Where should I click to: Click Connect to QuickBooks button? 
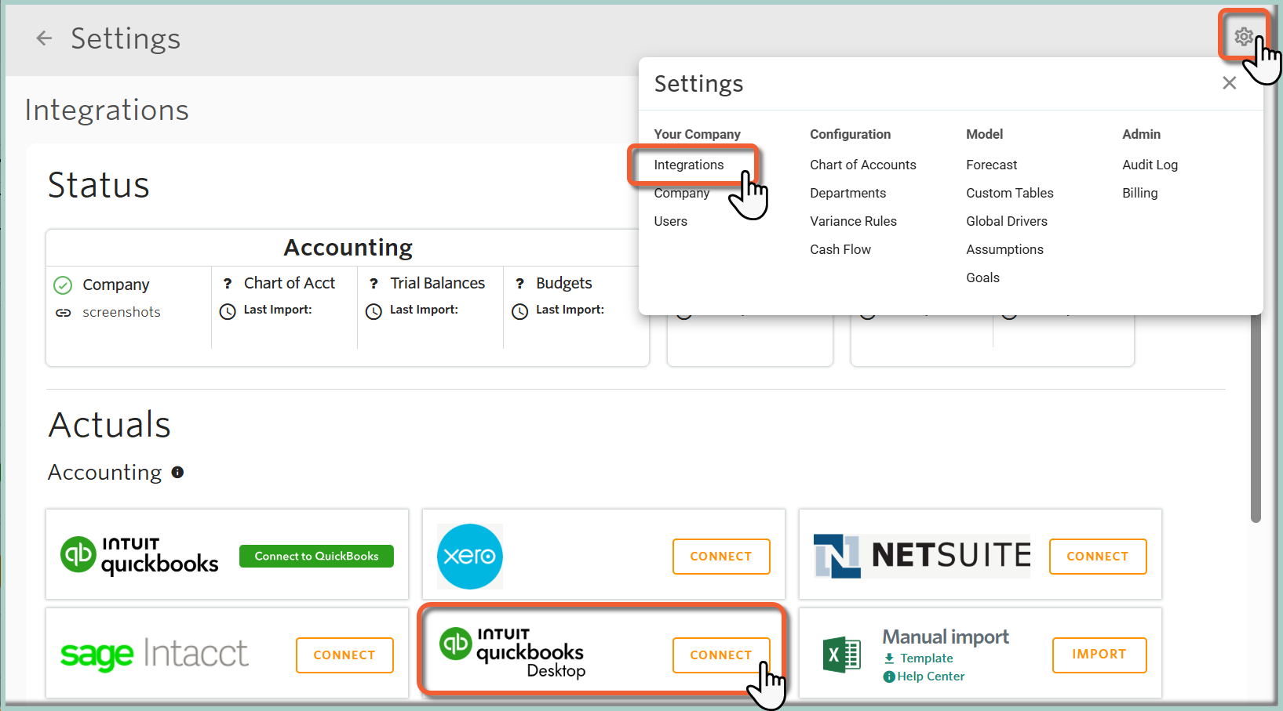(316, 556)
